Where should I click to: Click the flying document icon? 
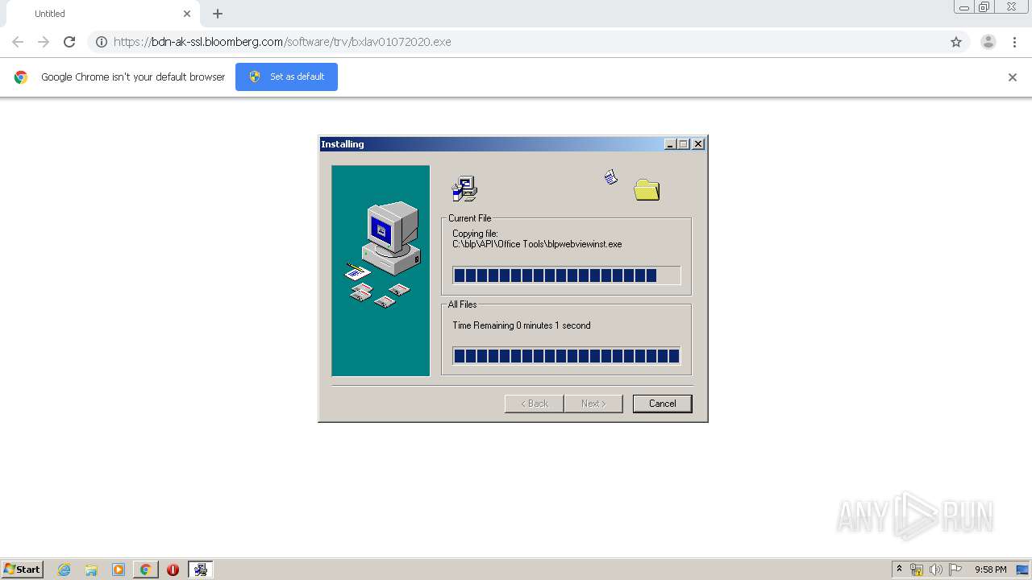(x=611, y=176)
